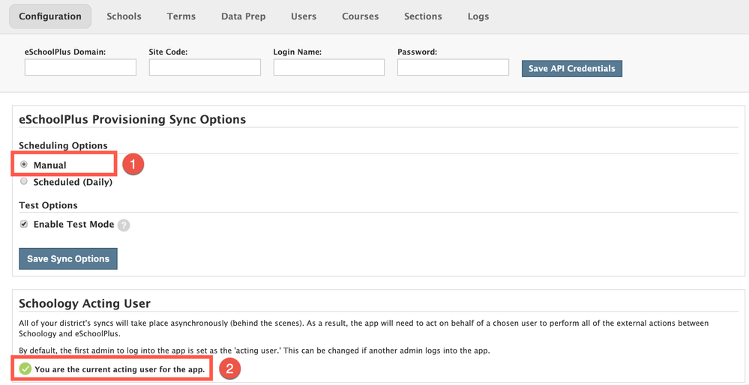Click 'You are the current acting user' text
This screenshot has height=385, width=749.
119,369
